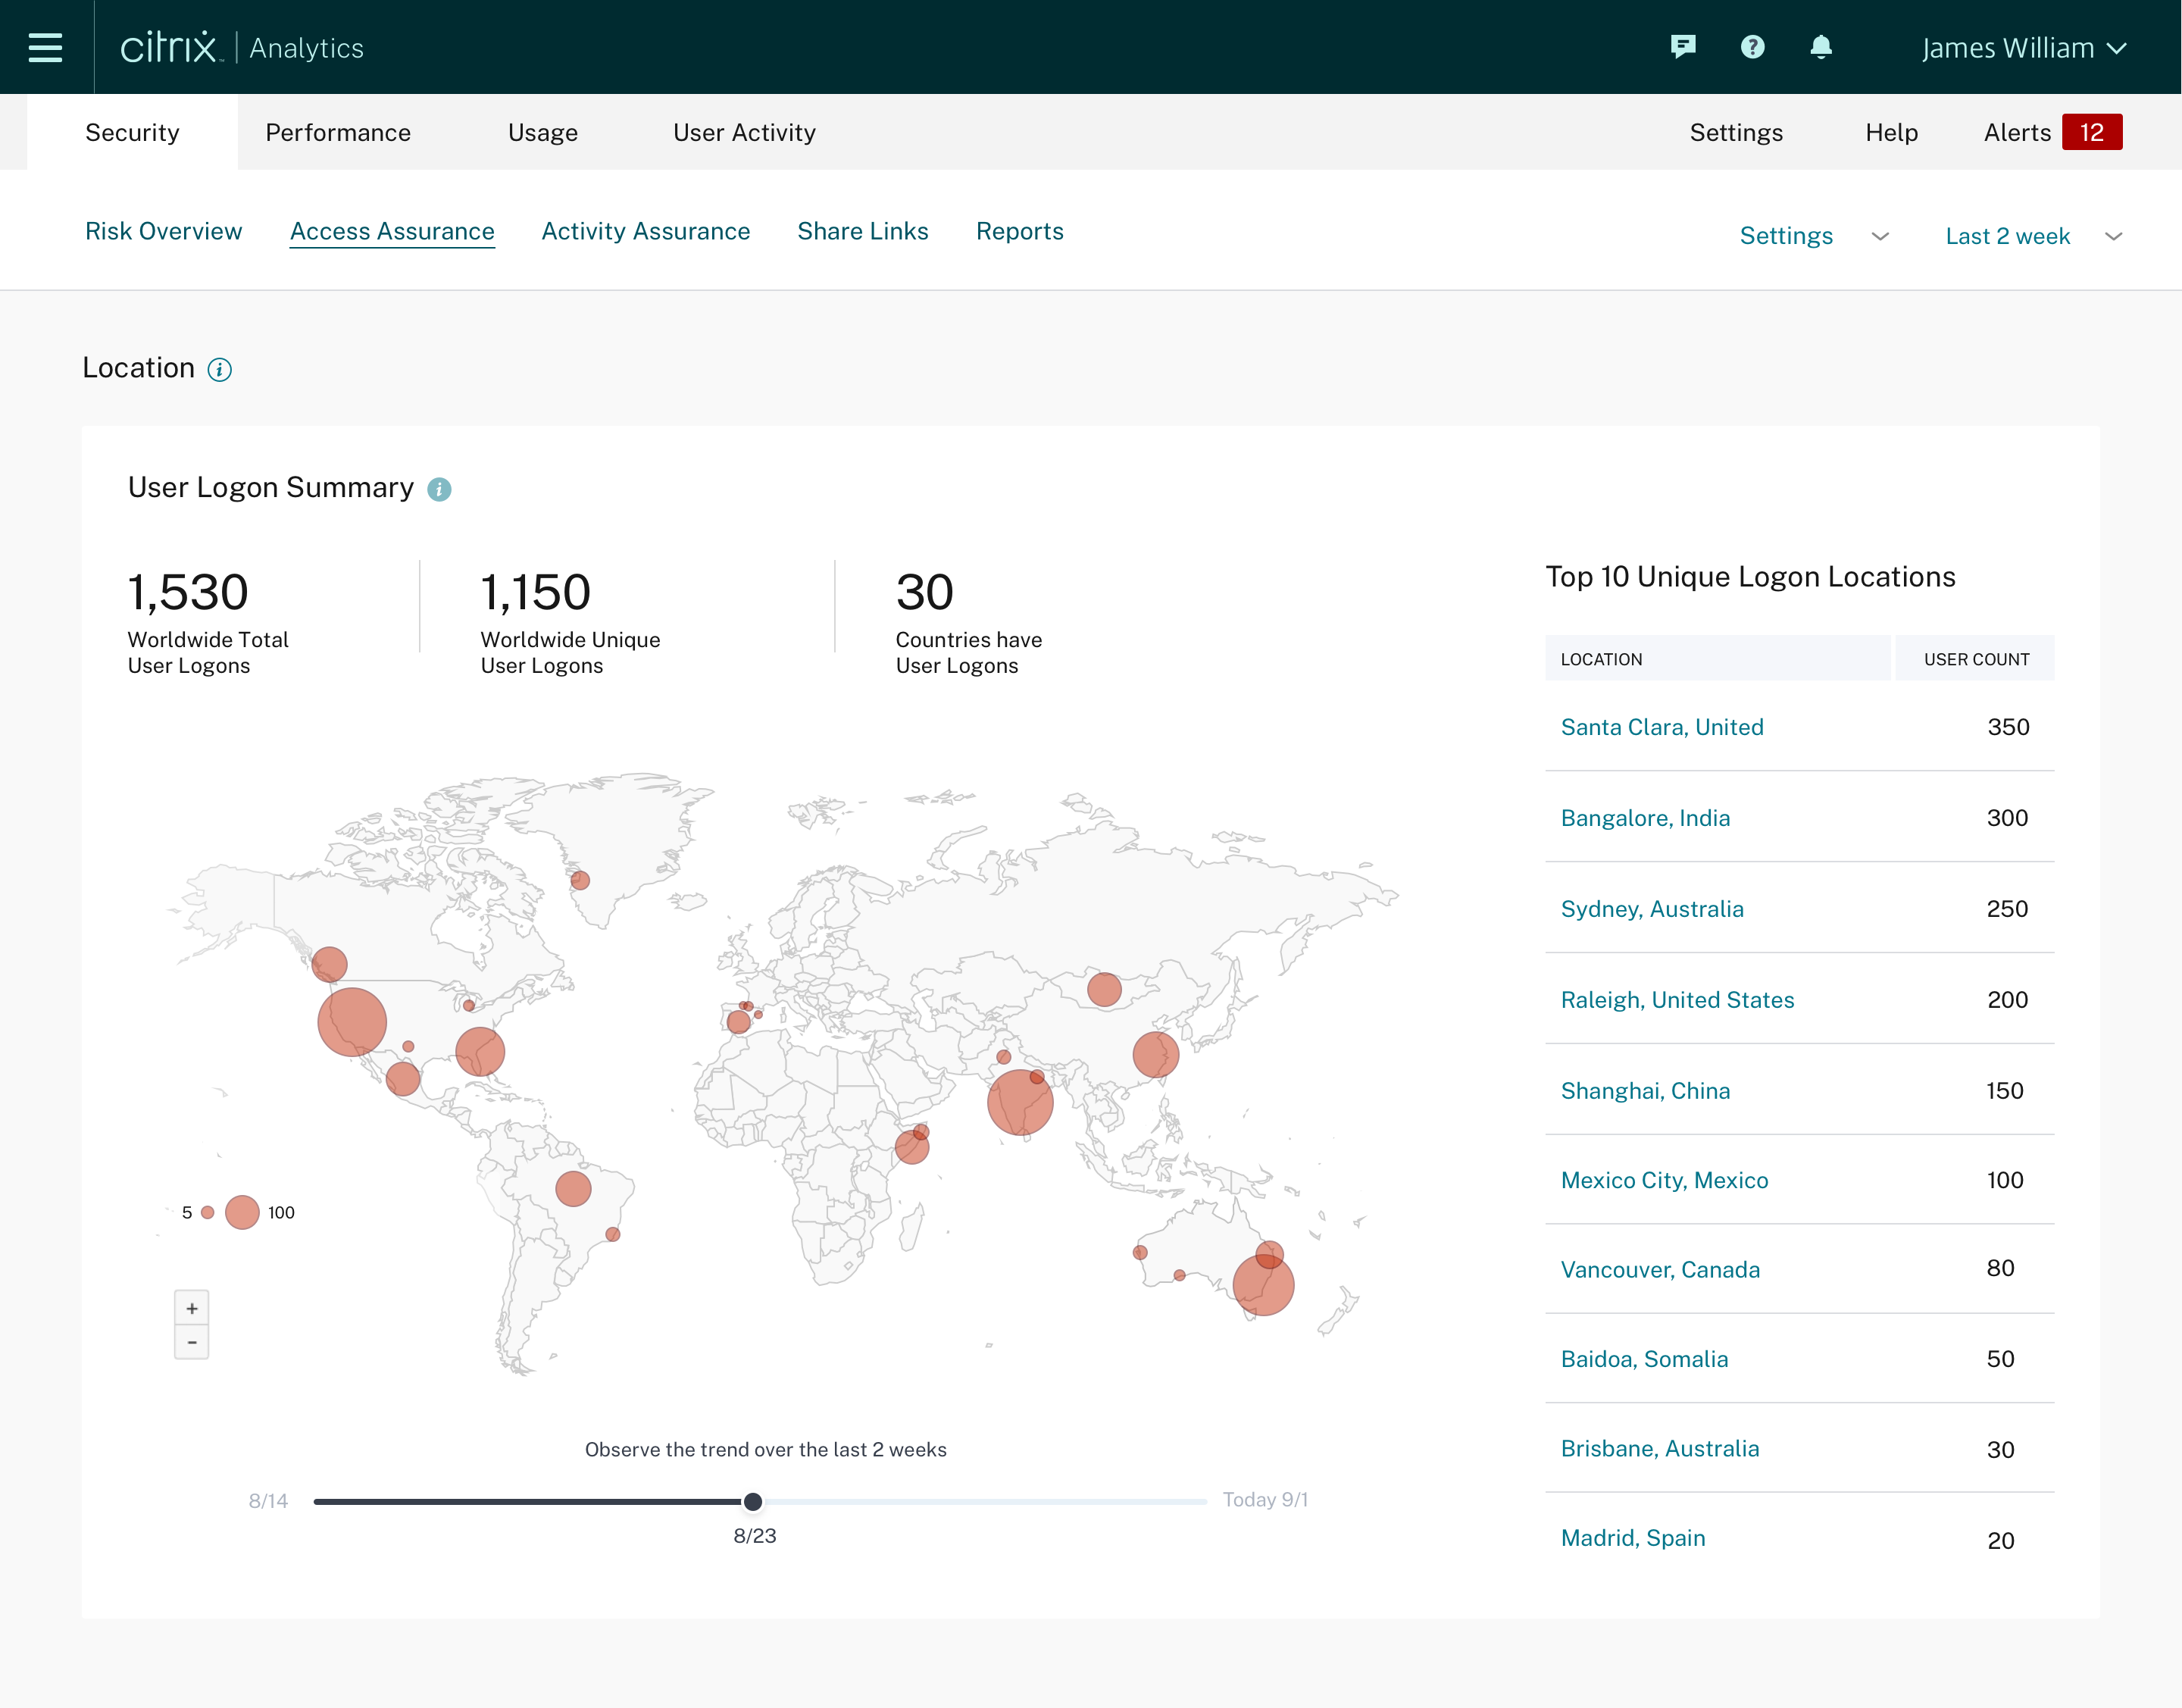Click the Location info icon

[219, 370]
